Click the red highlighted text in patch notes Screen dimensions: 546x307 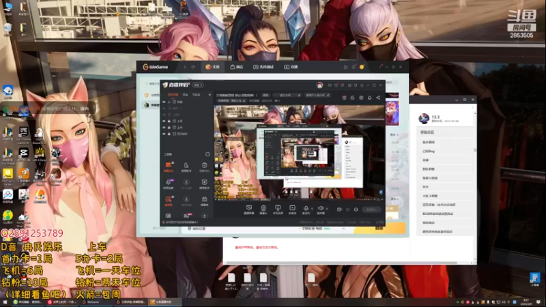click(257, 248)
